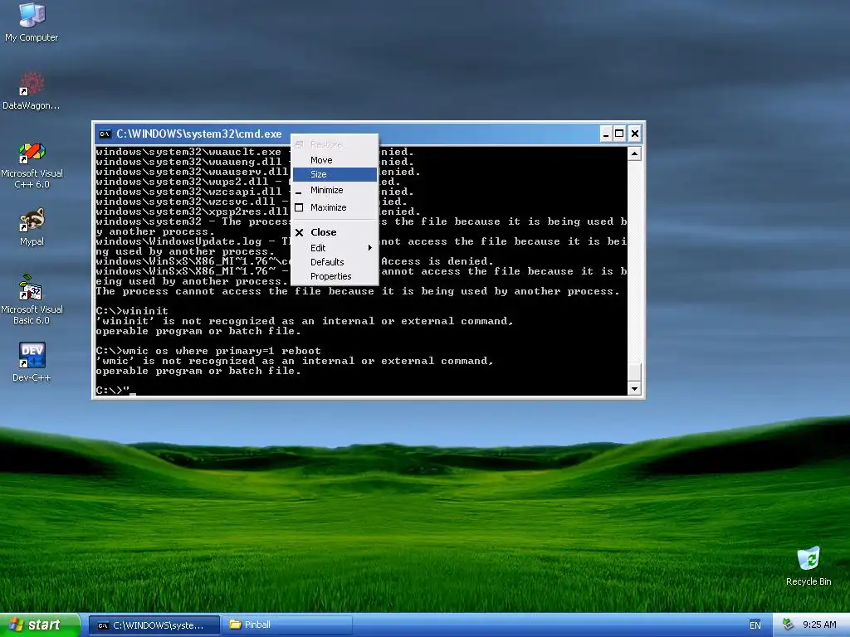850x637 pixels.
Task: Click the console vertical scrollbar thumb
Action: tap(634, 372)
